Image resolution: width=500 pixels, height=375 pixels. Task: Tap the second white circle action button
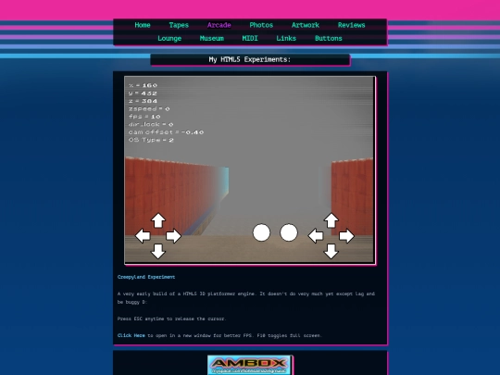[289, 232]
